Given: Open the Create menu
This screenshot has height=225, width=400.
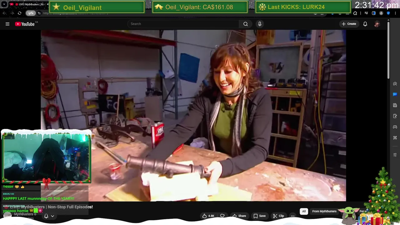Looking at the screenshot, I should click(349, 24).
